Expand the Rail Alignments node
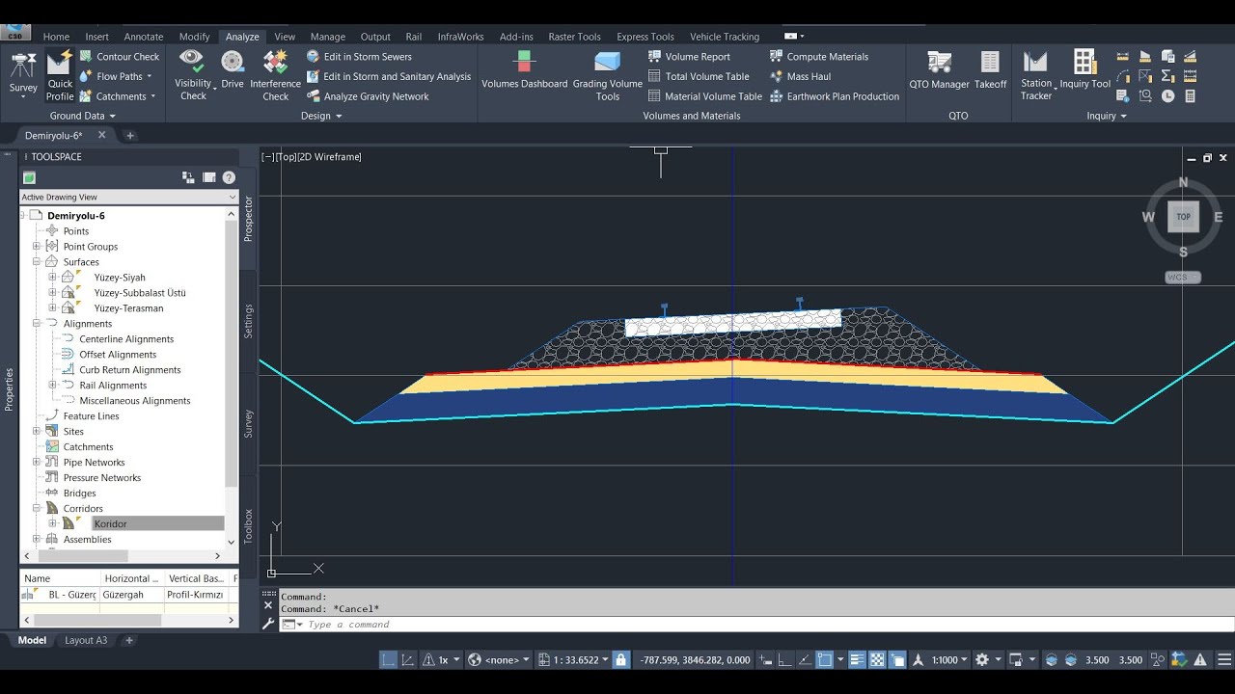 click(53, 386)
